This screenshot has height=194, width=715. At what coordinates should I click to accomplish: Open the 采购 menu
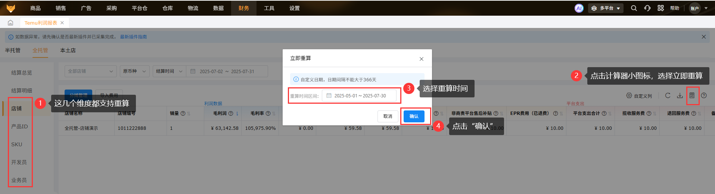click(x=112, y=8)
